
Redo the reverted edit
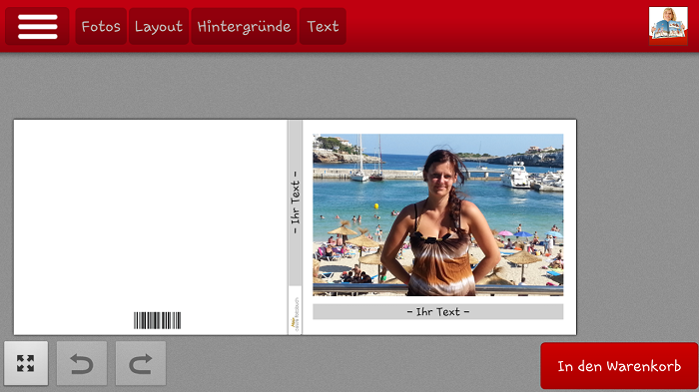141,363
